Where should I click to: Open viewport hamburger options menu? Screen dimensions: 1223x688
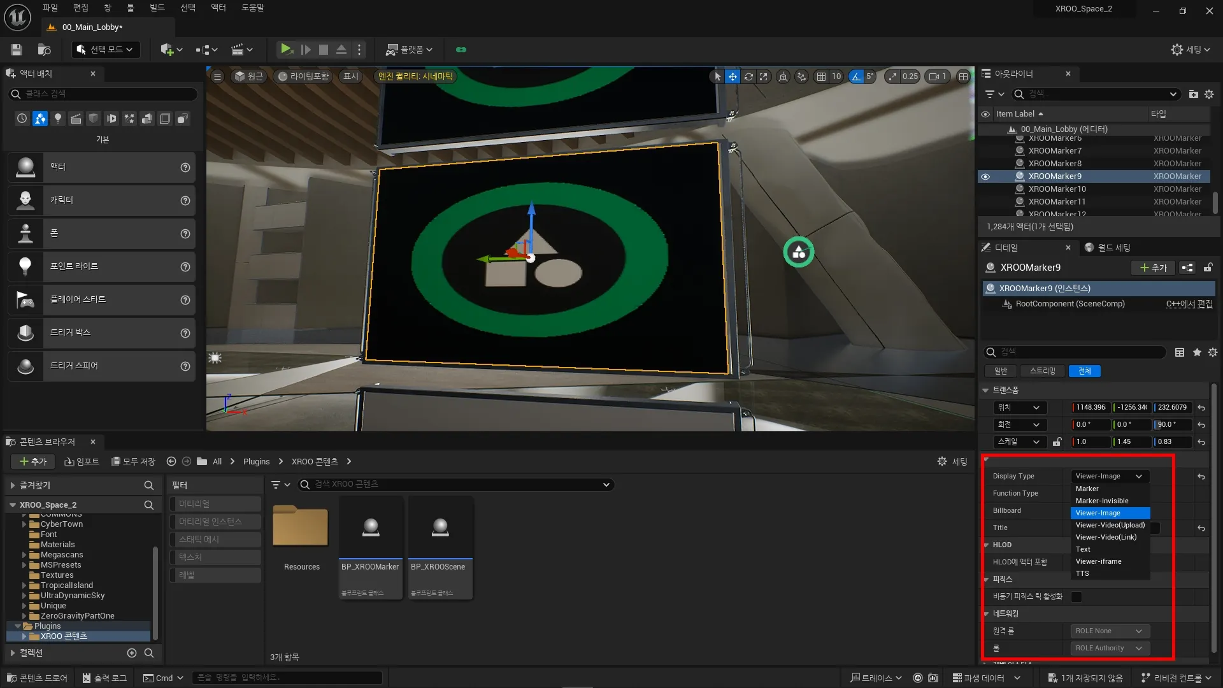(x=217, y=76)
